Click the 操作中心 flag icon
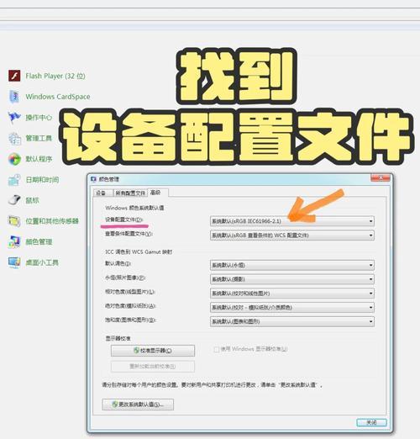This screenshot has height=439, width=420. [x=14, y=118]
